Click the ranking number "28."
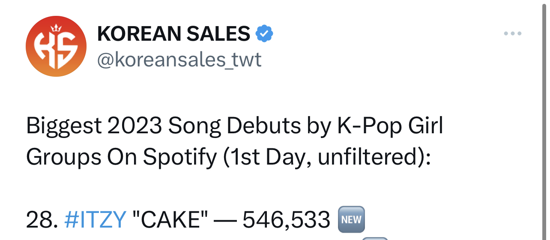Screen dimensions: 550x240 pos(42,220)
